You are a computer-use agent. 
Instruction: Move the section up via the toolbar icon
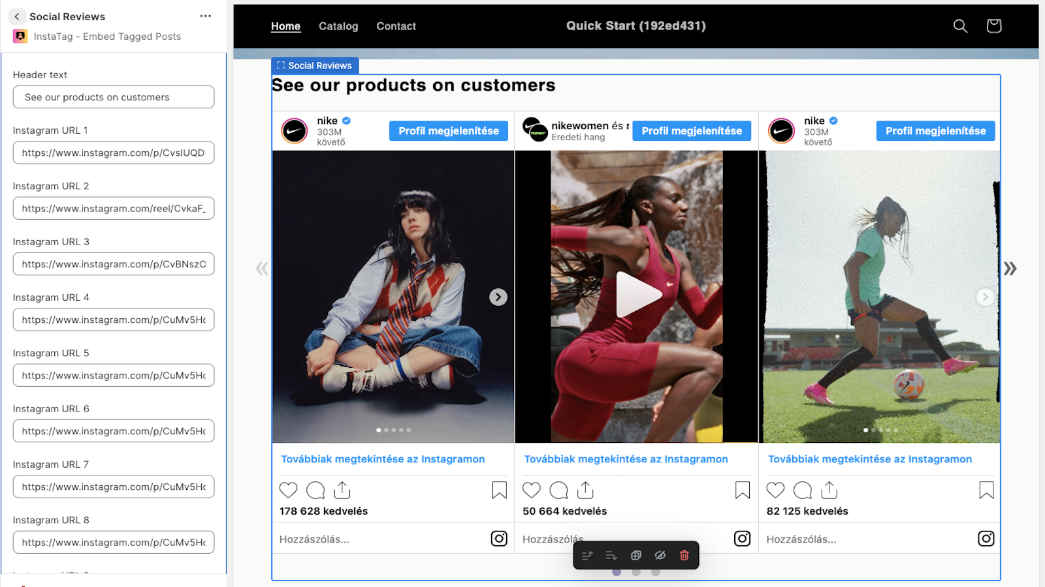tap(586, 555)
